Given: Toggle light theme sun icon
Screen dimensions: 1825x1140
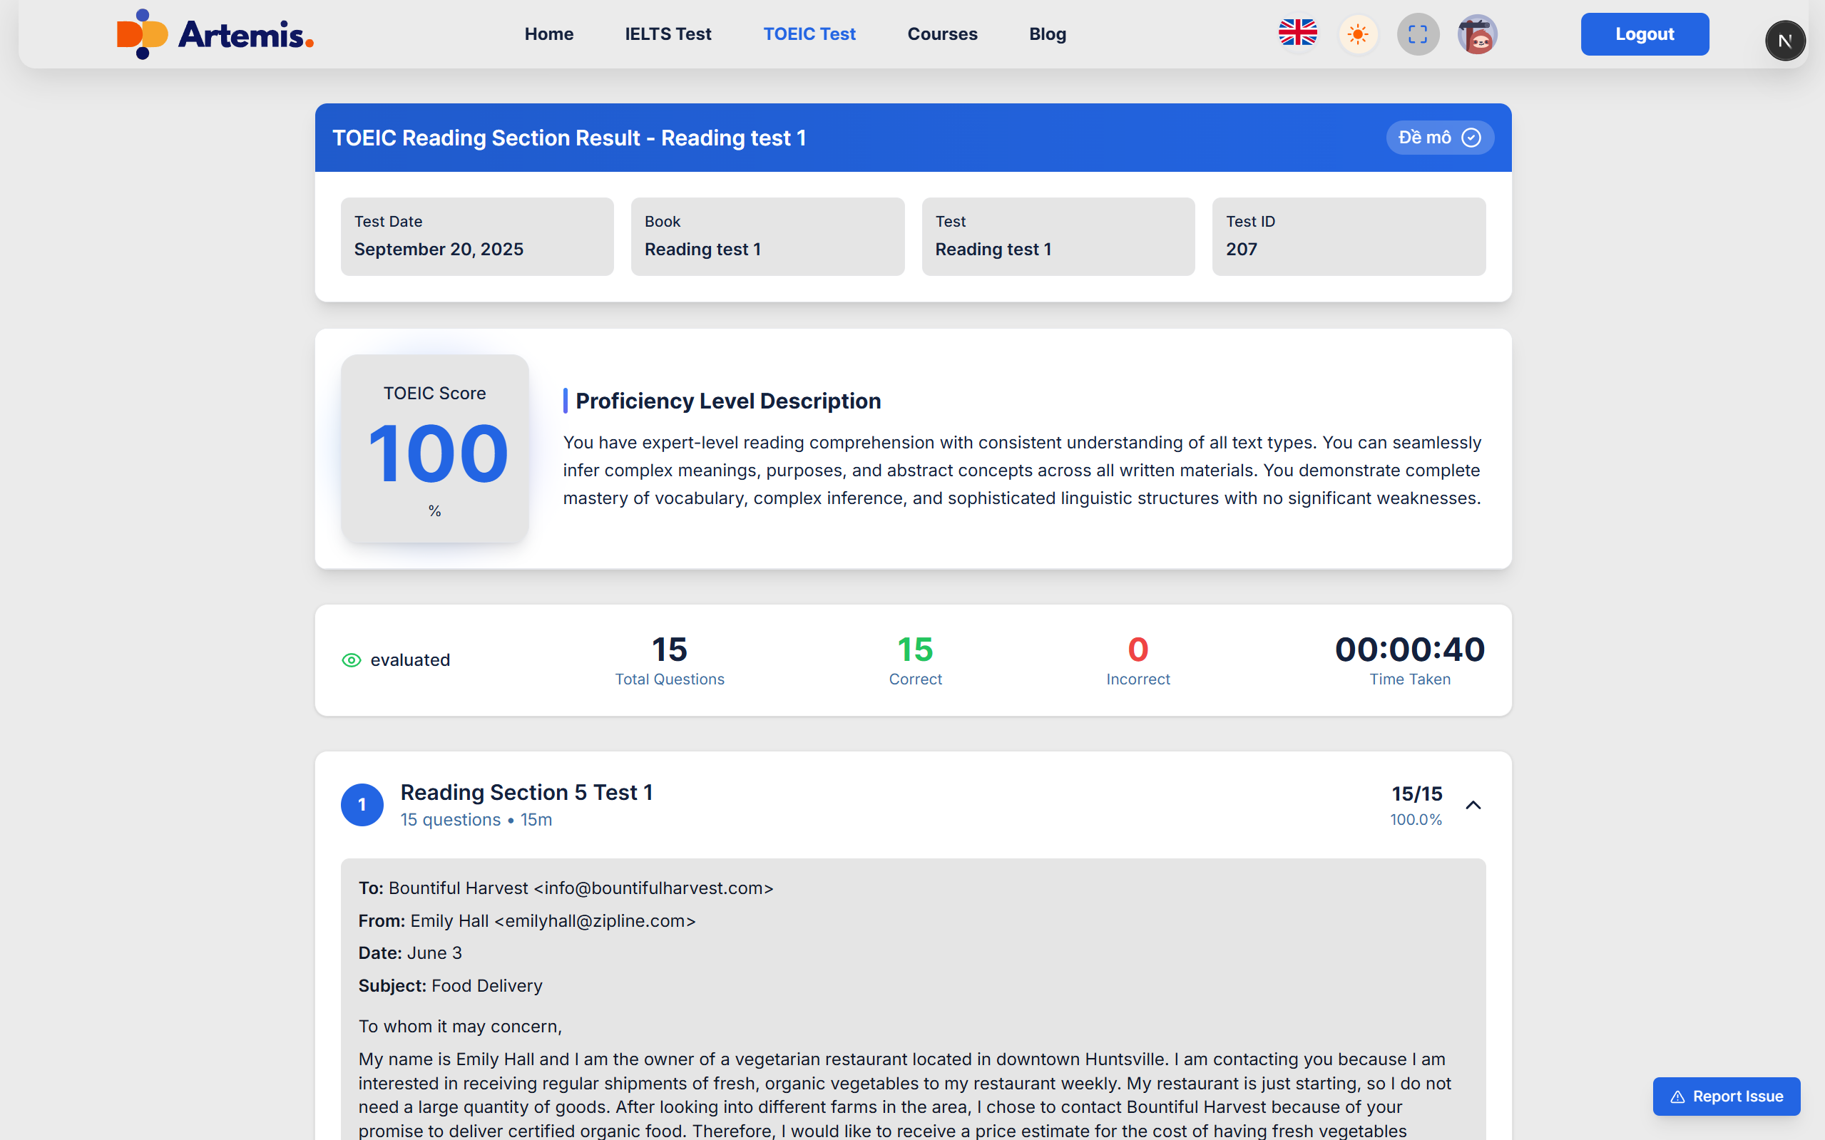Looking at the screenshot, I should pyautogui.click(x=1357, y=34).
